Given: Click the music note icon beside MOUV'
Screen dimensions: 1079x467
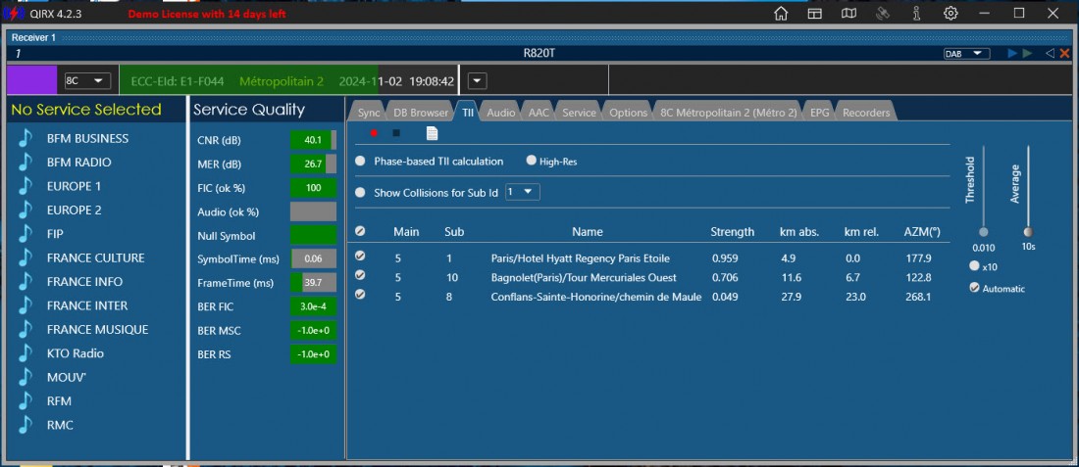Looking at the screenshot, I should click(26, 377).
